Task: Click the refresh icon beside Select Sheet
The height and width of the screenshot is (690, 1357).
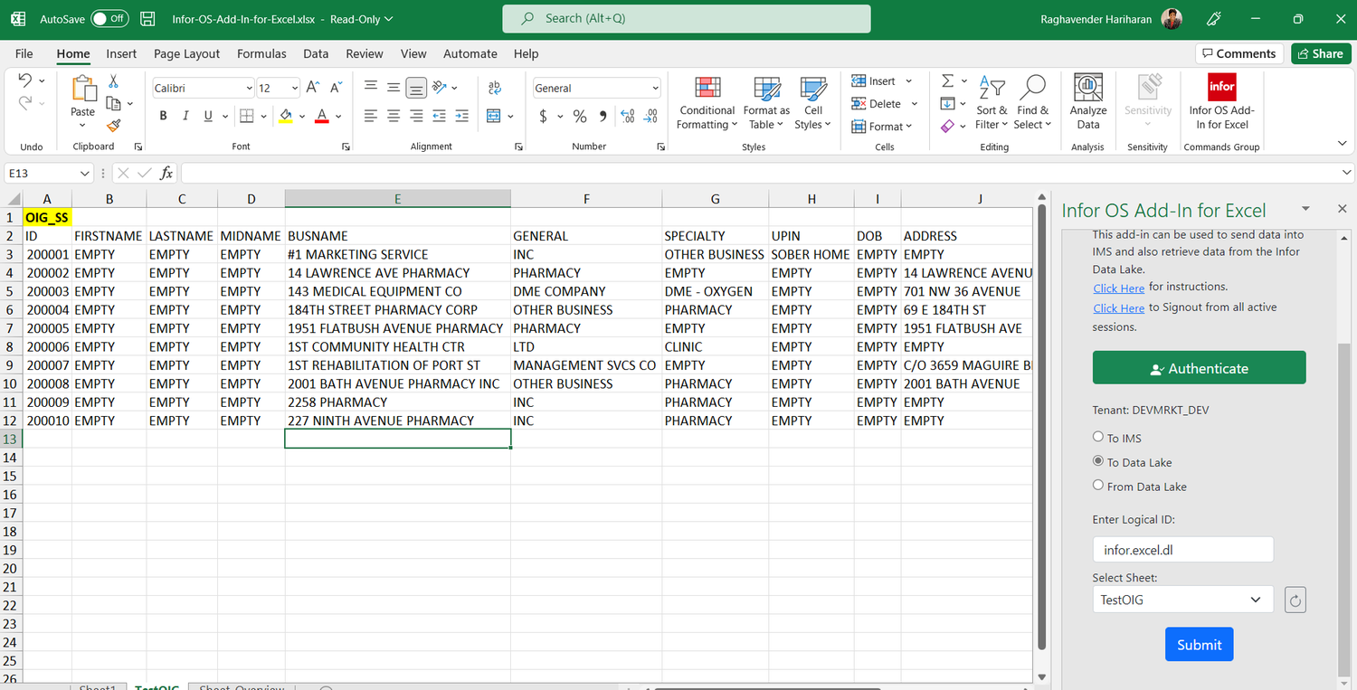Action: tap(1295, 600)
